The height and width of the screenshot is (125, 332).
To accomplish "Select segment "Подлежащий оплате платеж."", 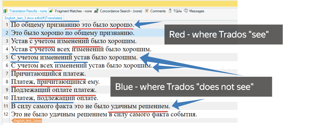I will (x=54, y=90).
